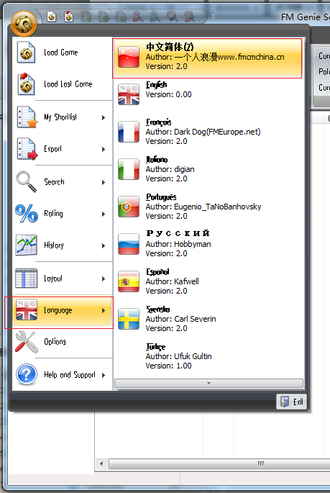Select English language entry
Viewport: 330px width, 493px height.
click(208, 94)
